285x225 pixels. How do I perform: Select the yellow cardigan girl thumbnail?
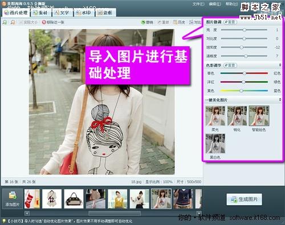point(117,199)
